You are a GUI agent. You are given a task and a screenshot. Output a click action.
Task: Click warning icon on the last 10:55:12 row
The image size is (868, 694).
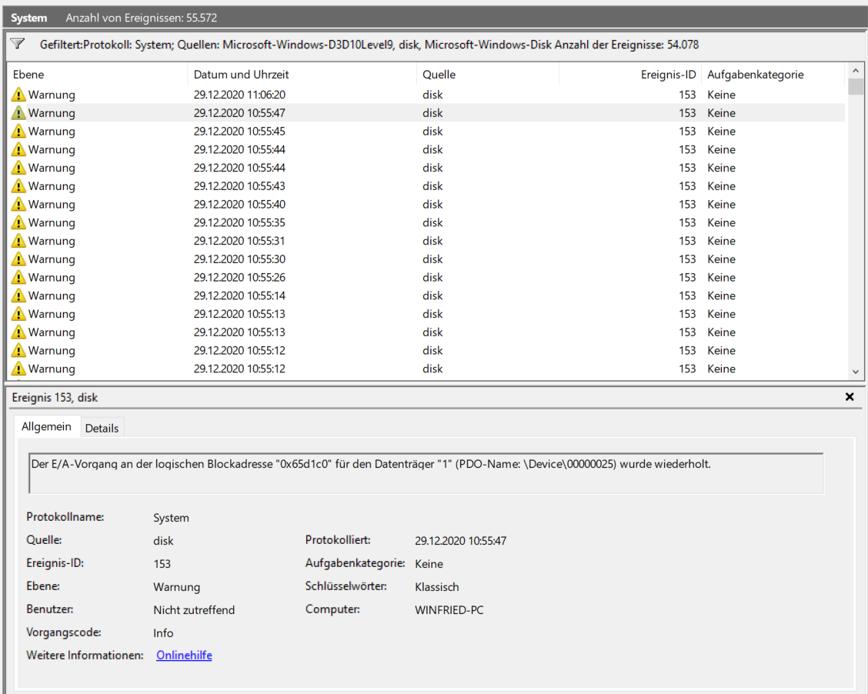[18, 369]
